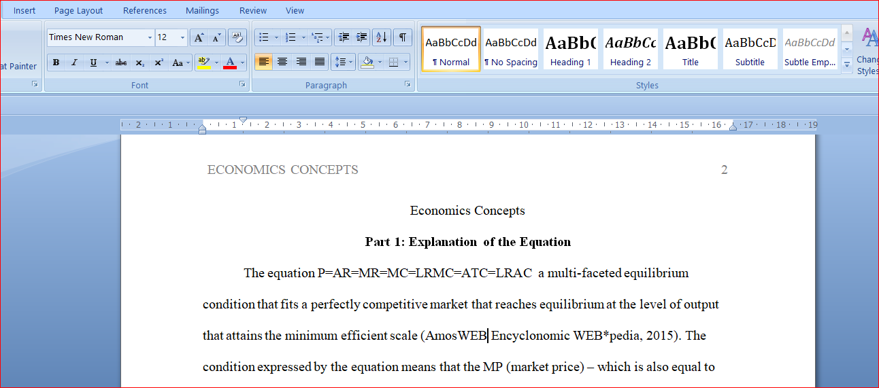Click the Borders grid icon
Screen dimensions: 879x388
point(393,63)
